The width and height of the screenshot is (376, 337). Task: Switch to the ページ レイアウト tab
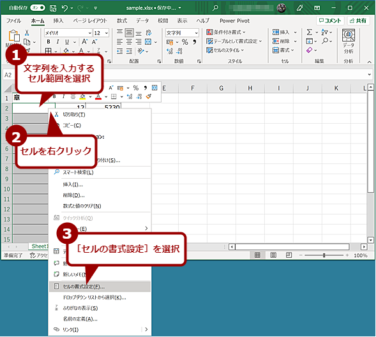pyautogui.click(x=90, y=21)
